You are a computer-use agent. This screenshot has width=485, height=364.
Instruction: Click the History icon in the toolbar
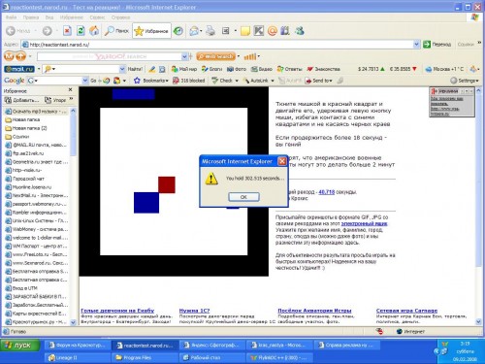[x=178, y=31]
